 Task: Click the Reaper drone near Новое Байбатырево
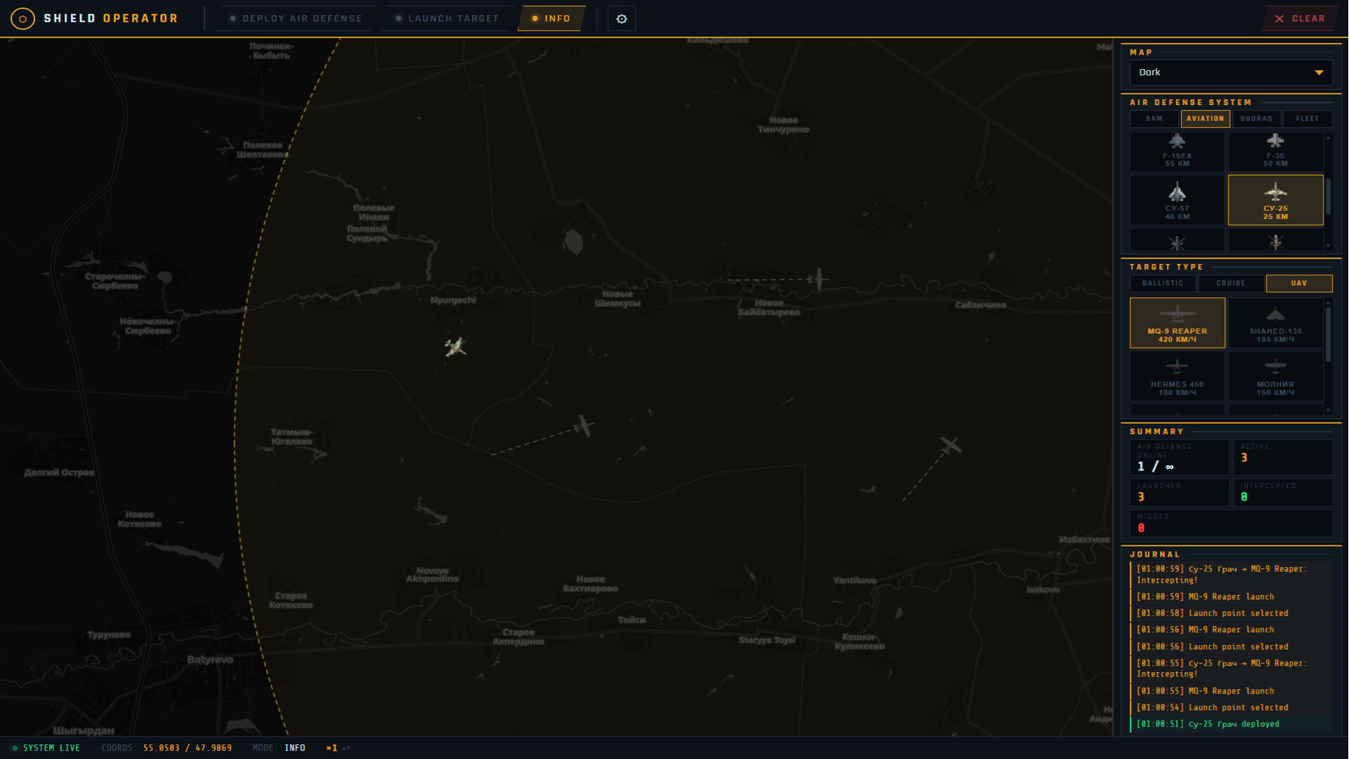click(x=818, y=279)
